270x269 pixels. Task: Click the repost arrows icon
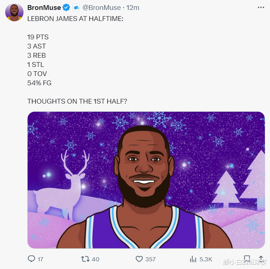click(85, 259)
